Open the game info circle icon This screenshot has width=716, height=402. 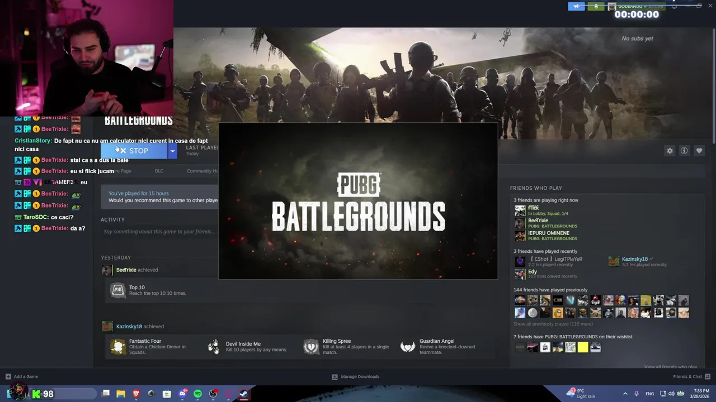point(684,151)
